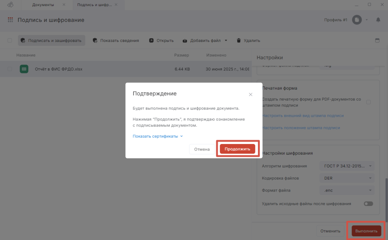Click Показать сведения toolbar button
This screenshot has height=240, width=388.
pyautogui.click(x=116, y=40)
